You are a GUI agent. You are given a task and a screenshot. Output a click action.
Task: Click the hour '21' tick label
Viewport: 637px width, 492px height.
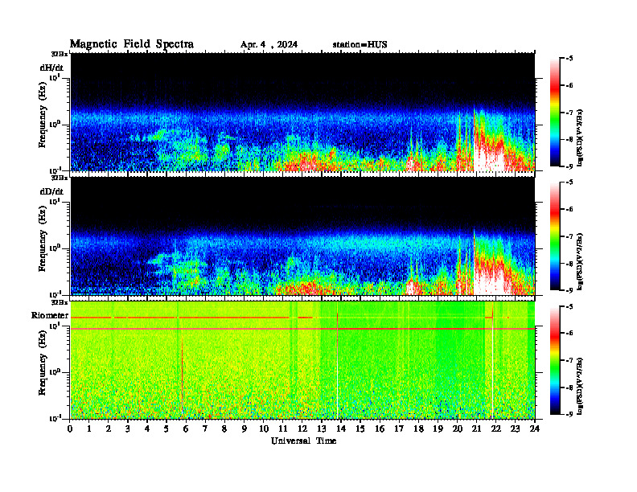coord(476,429)
